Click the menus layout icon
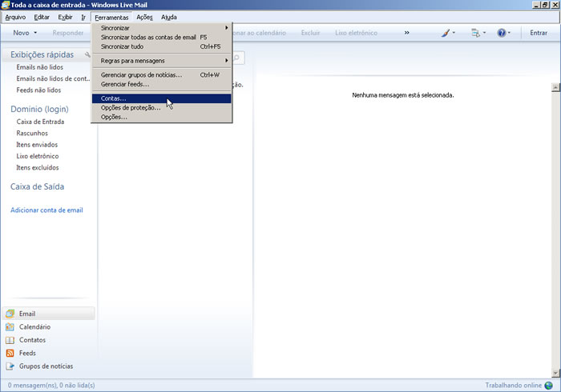 tap(475, 33)
